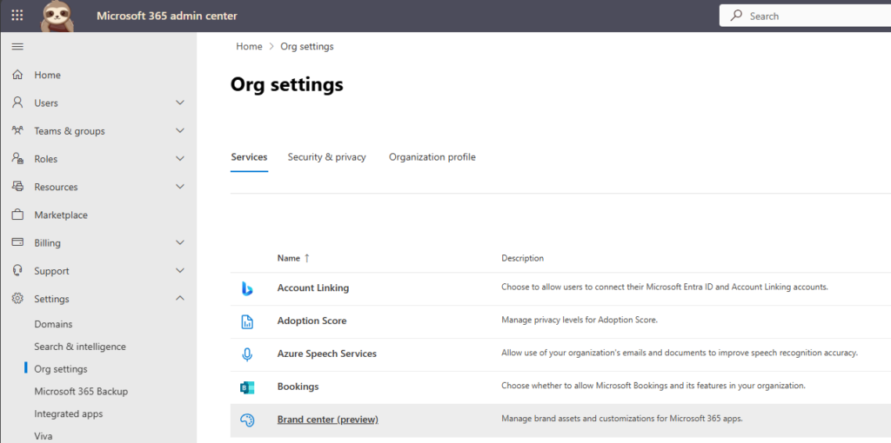Expand the Users section chevron
The image size is (891, 443).
pyautogui.click(x=180, y=102)
